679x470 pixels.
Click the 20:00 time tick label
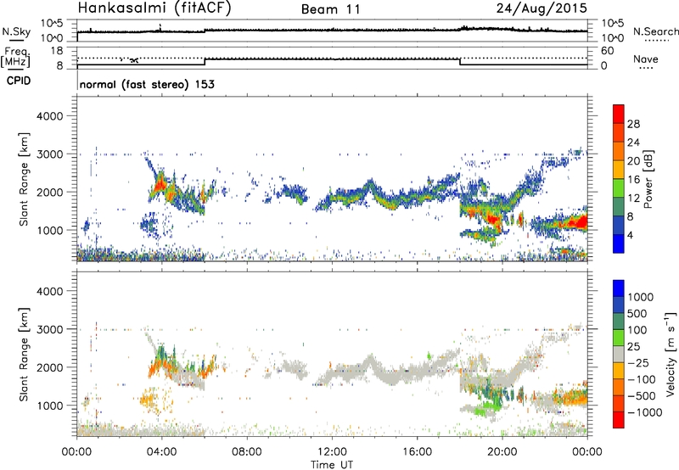coord(502,452)
